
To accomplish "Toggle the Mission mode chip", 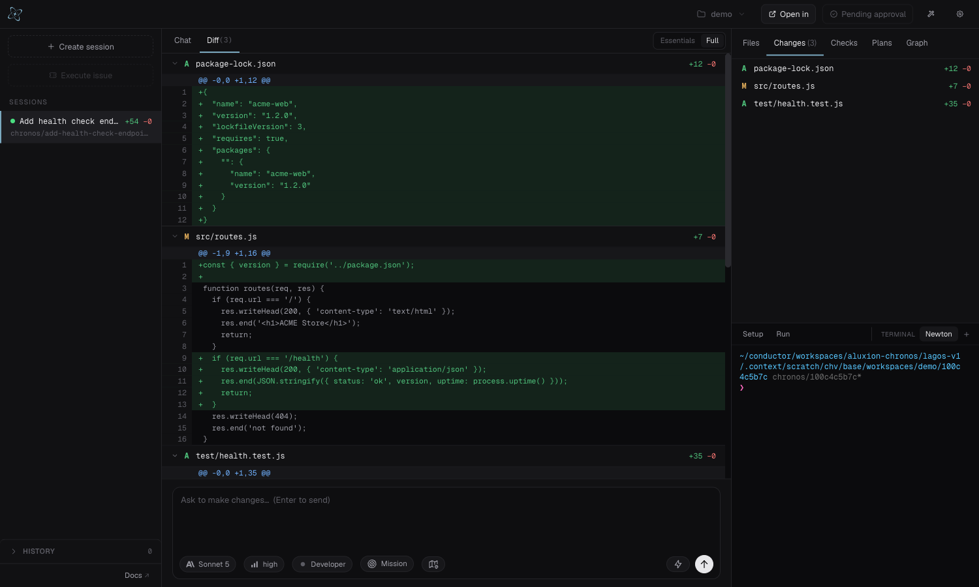I will pos(387,564).
